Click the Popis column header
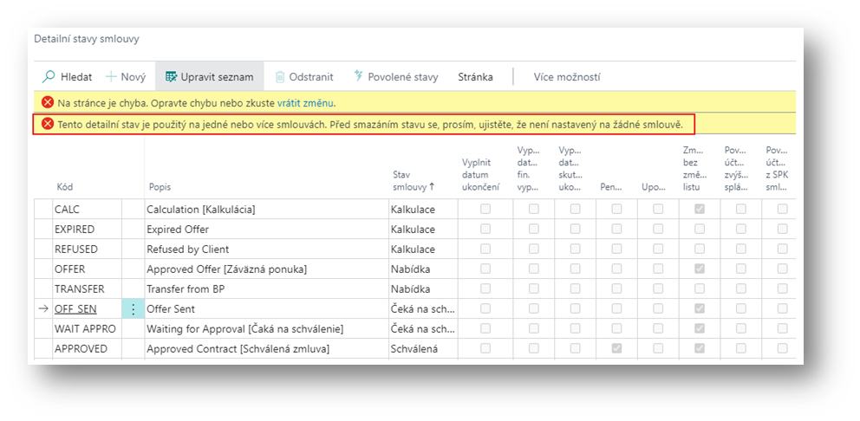Viewport: 860px width, 421px height. [160, 186]
